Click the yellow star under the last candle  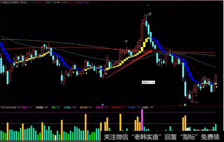(217, 87)
